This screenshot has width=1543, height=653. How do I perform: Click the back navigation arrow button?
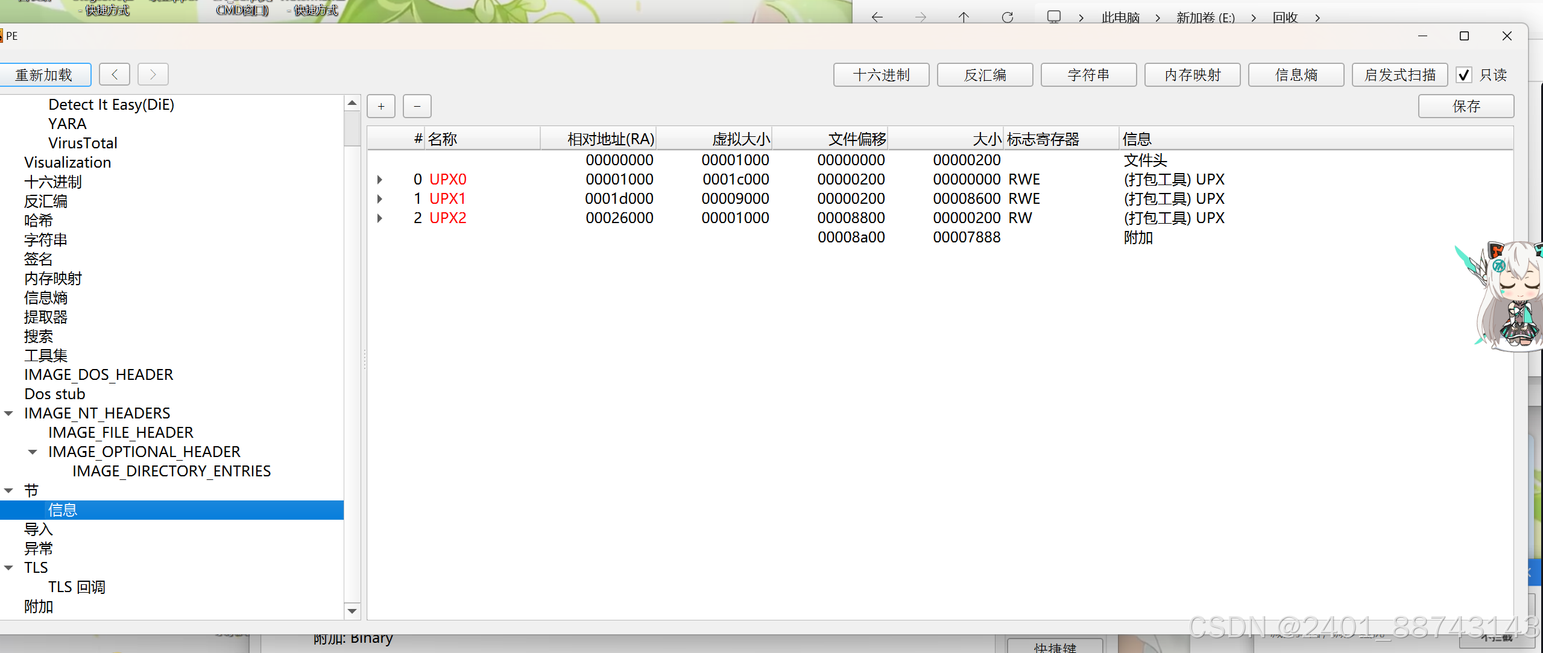(x=115, y=75)
